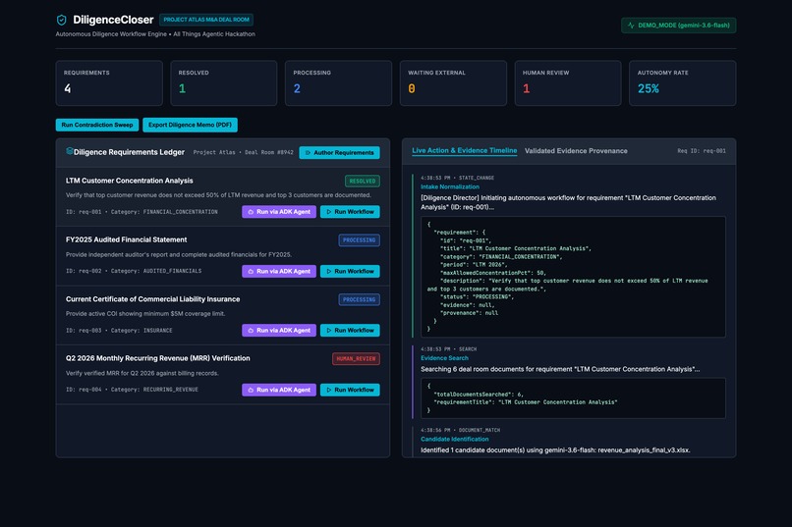Switch to Live Action & Evidence Timeline tab

coord(464,150)
